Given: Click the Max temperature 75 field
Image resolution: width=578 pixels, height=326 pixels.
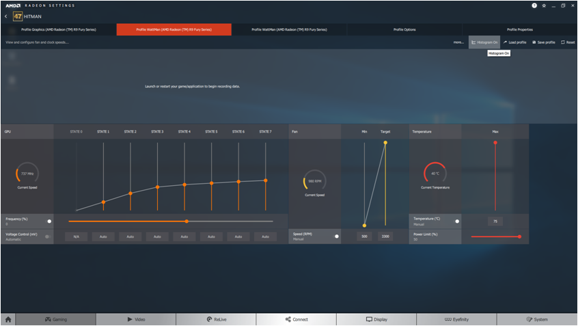Looking at the screenshot, I should pos(495,221).
